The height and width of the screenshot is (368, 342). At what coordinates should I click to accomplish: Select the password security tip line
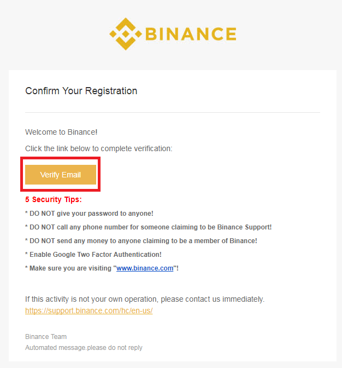pos(89,214)
